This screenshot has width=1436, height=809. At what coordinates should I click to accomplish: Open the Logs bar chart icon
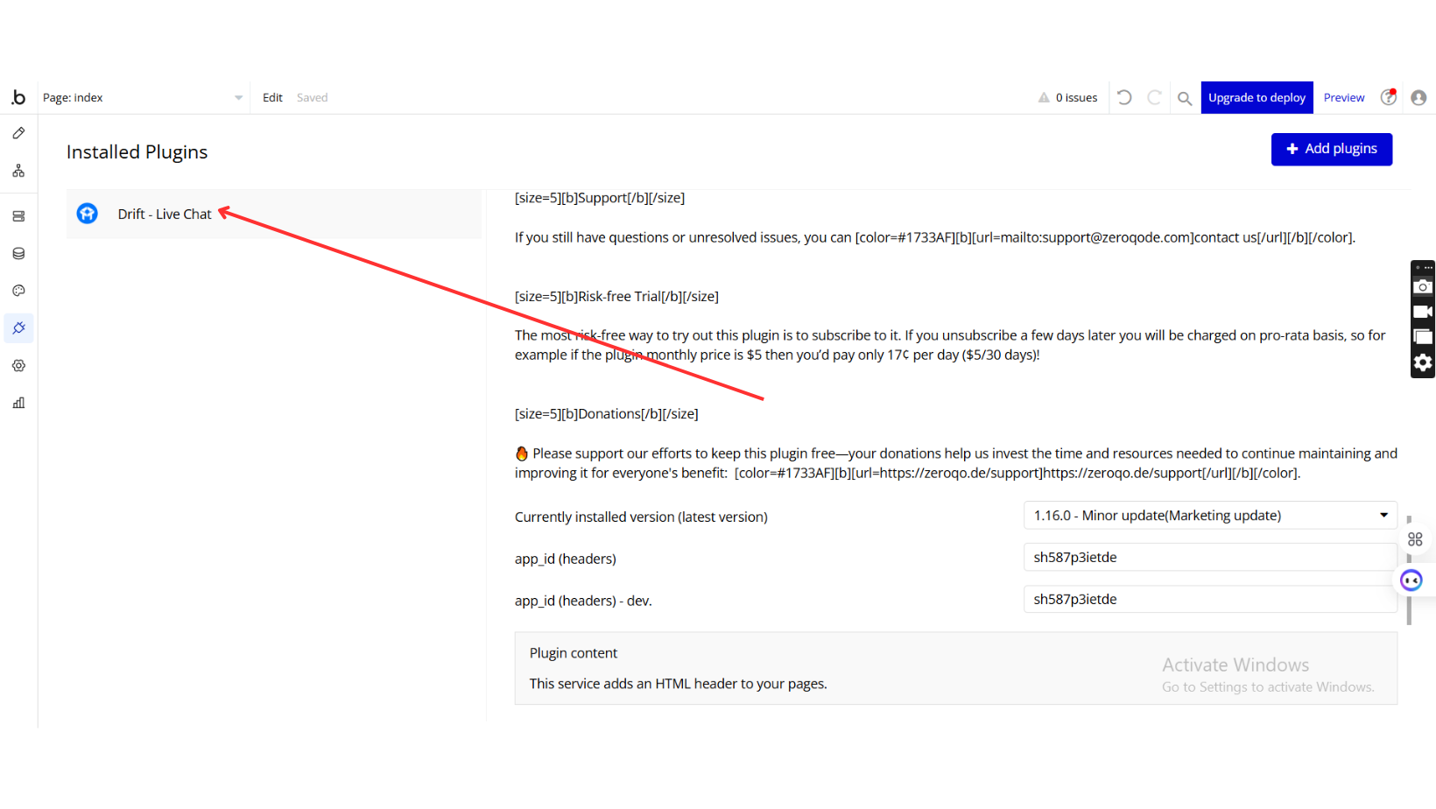(18, 403)
